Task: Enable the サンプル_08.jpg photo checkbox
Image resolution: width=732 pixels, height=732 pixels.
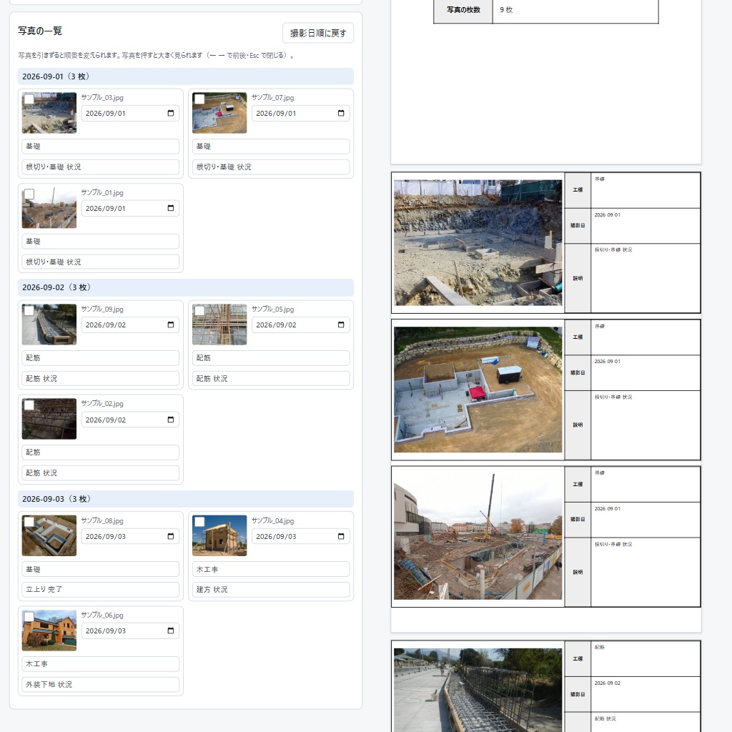Action: pos(29,522)
